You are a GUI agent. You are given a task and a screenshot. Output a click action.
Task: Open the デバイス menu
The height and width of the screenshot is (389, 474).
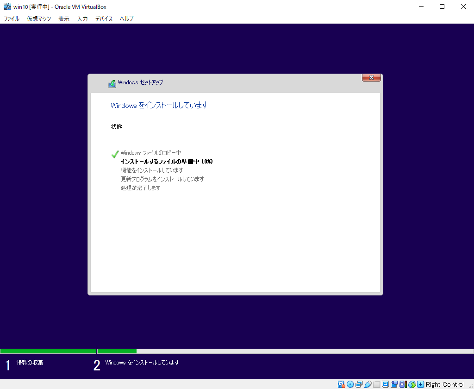pos(104,19)
